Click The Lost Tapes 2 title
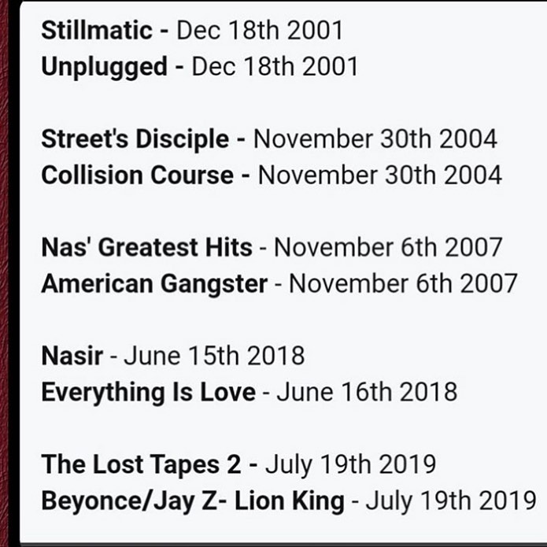 pos(141,464)
